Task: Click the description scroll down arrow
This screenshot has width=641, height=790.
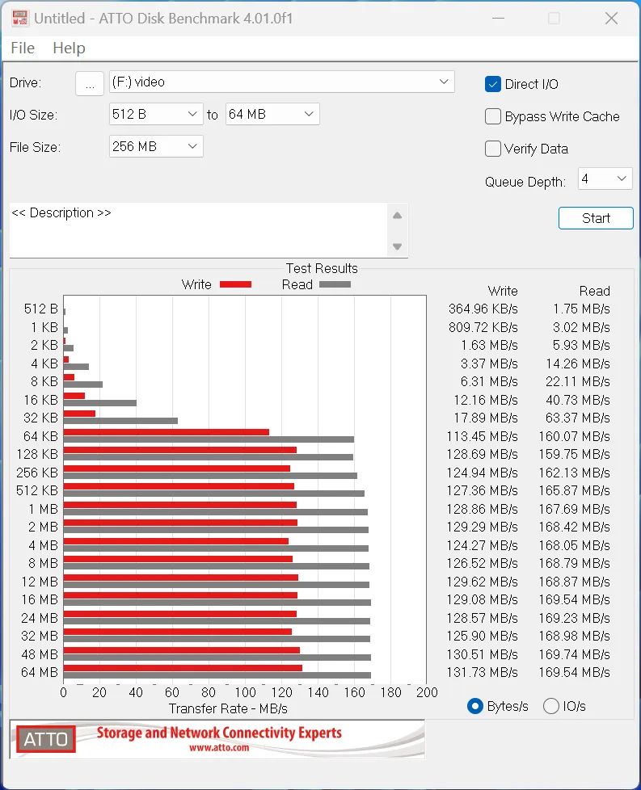Action: point(398,246)
